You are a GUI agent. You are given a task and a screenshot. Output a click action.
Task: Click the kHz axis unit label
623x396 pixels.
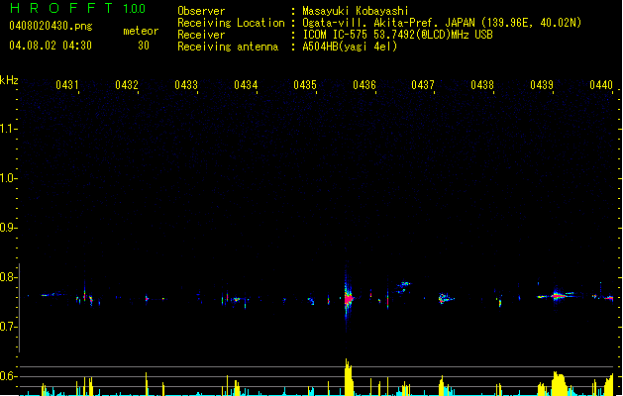pyautogui.click(x=9, y=80)
